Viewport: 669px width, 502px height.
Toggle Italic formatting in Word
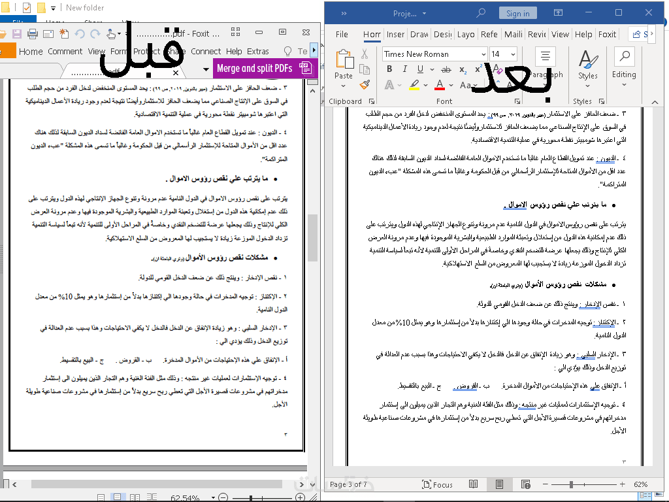[404, 69]
